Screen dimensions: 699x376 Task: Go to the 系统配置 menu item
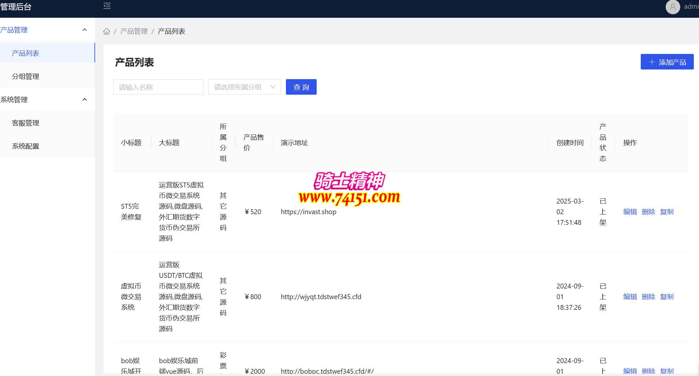pyautogui.click(x=26, y=146)
